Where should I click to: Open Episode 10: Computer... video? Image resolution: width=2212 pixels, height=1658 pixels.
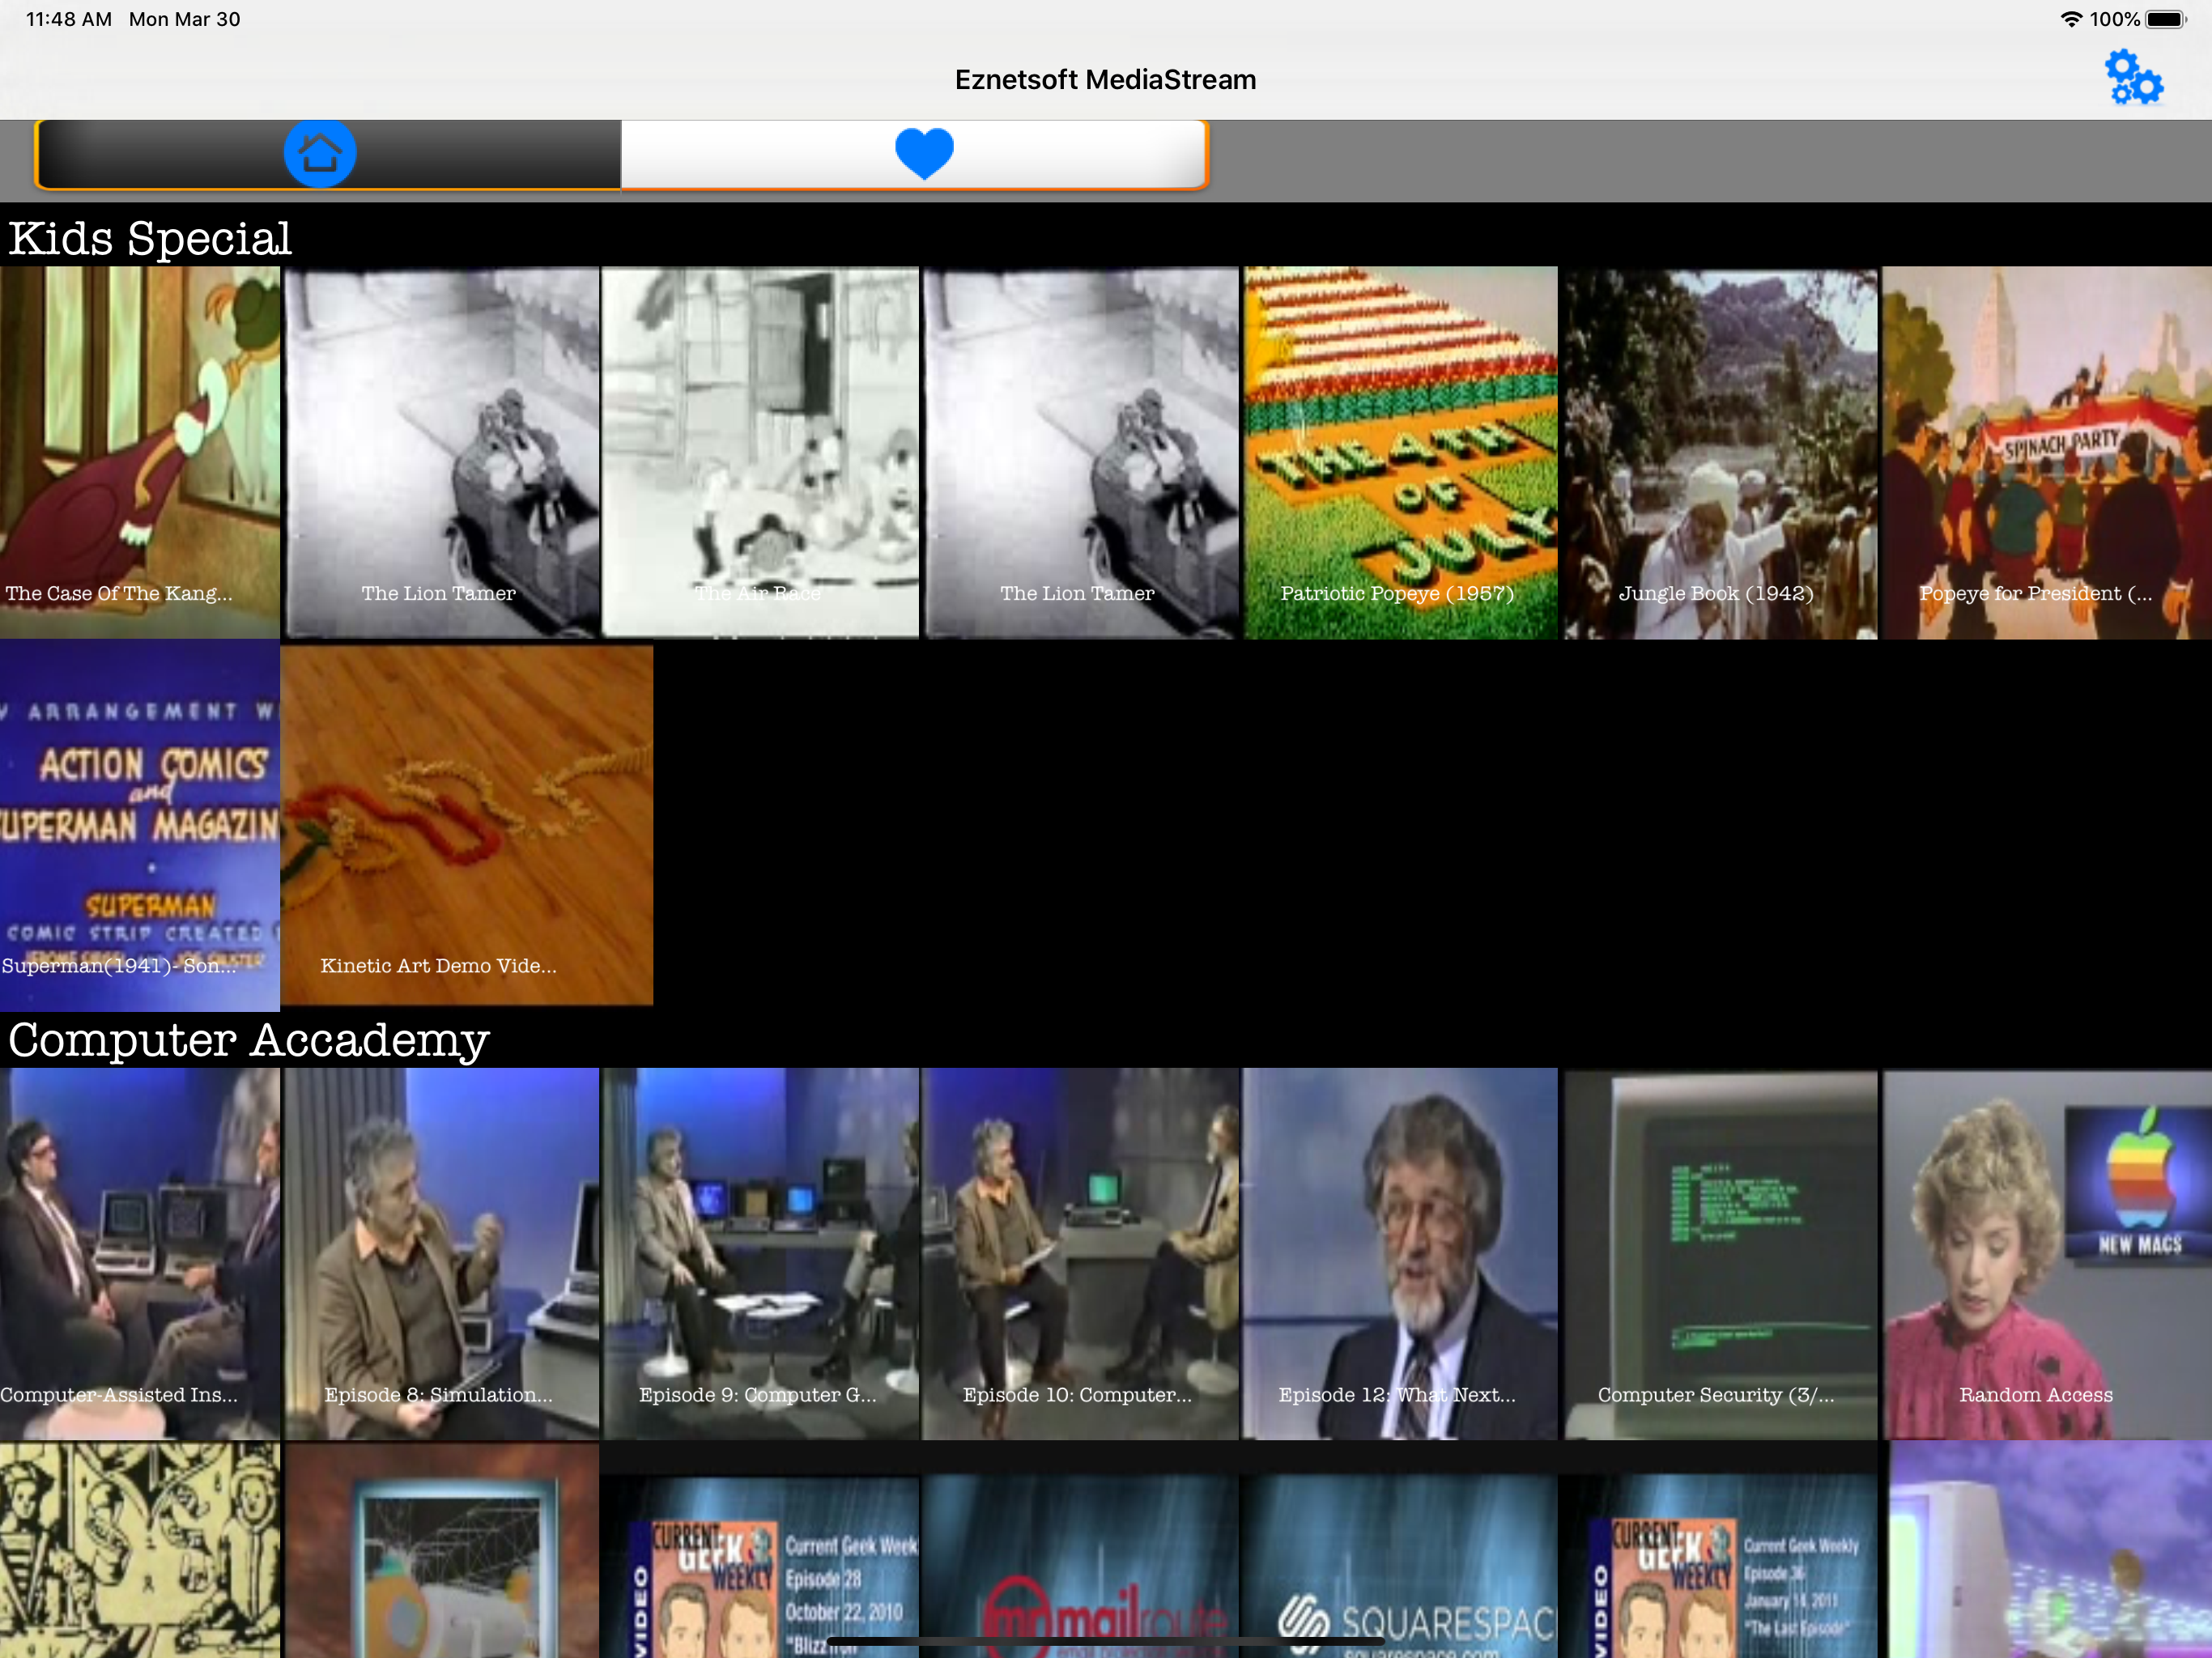[x=1080, y=1254]
